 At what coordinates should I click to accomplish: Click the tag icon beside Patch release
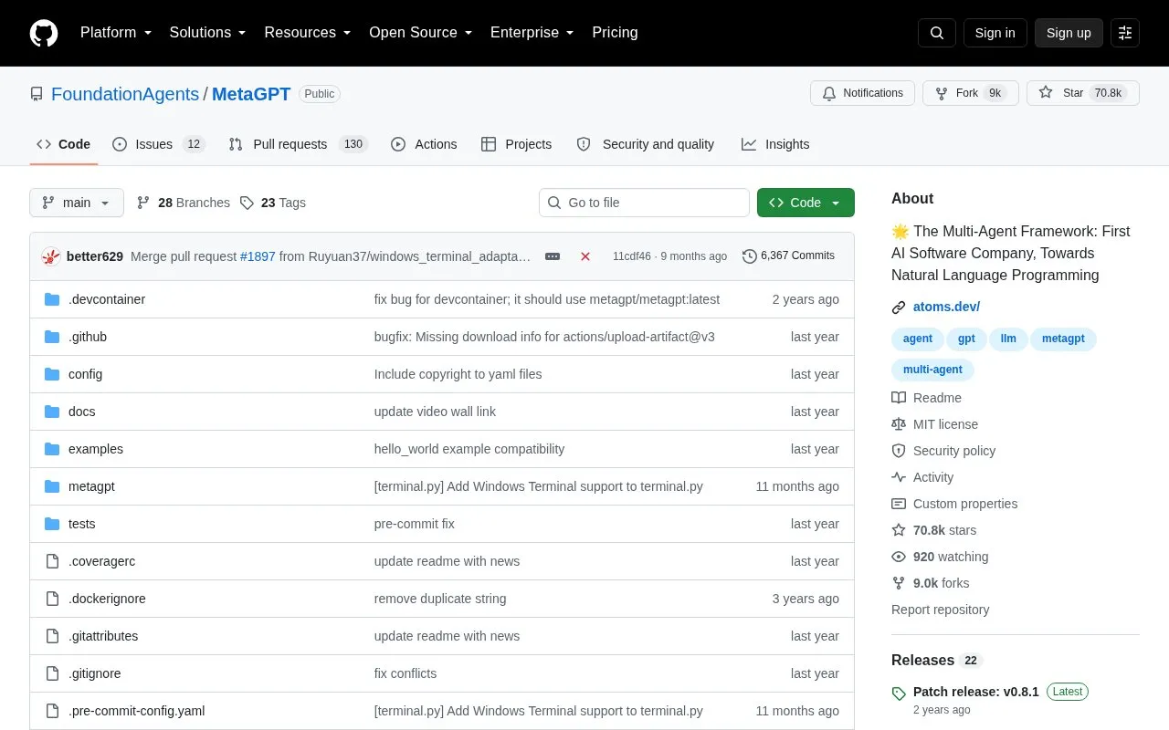[x=899, y=693]
